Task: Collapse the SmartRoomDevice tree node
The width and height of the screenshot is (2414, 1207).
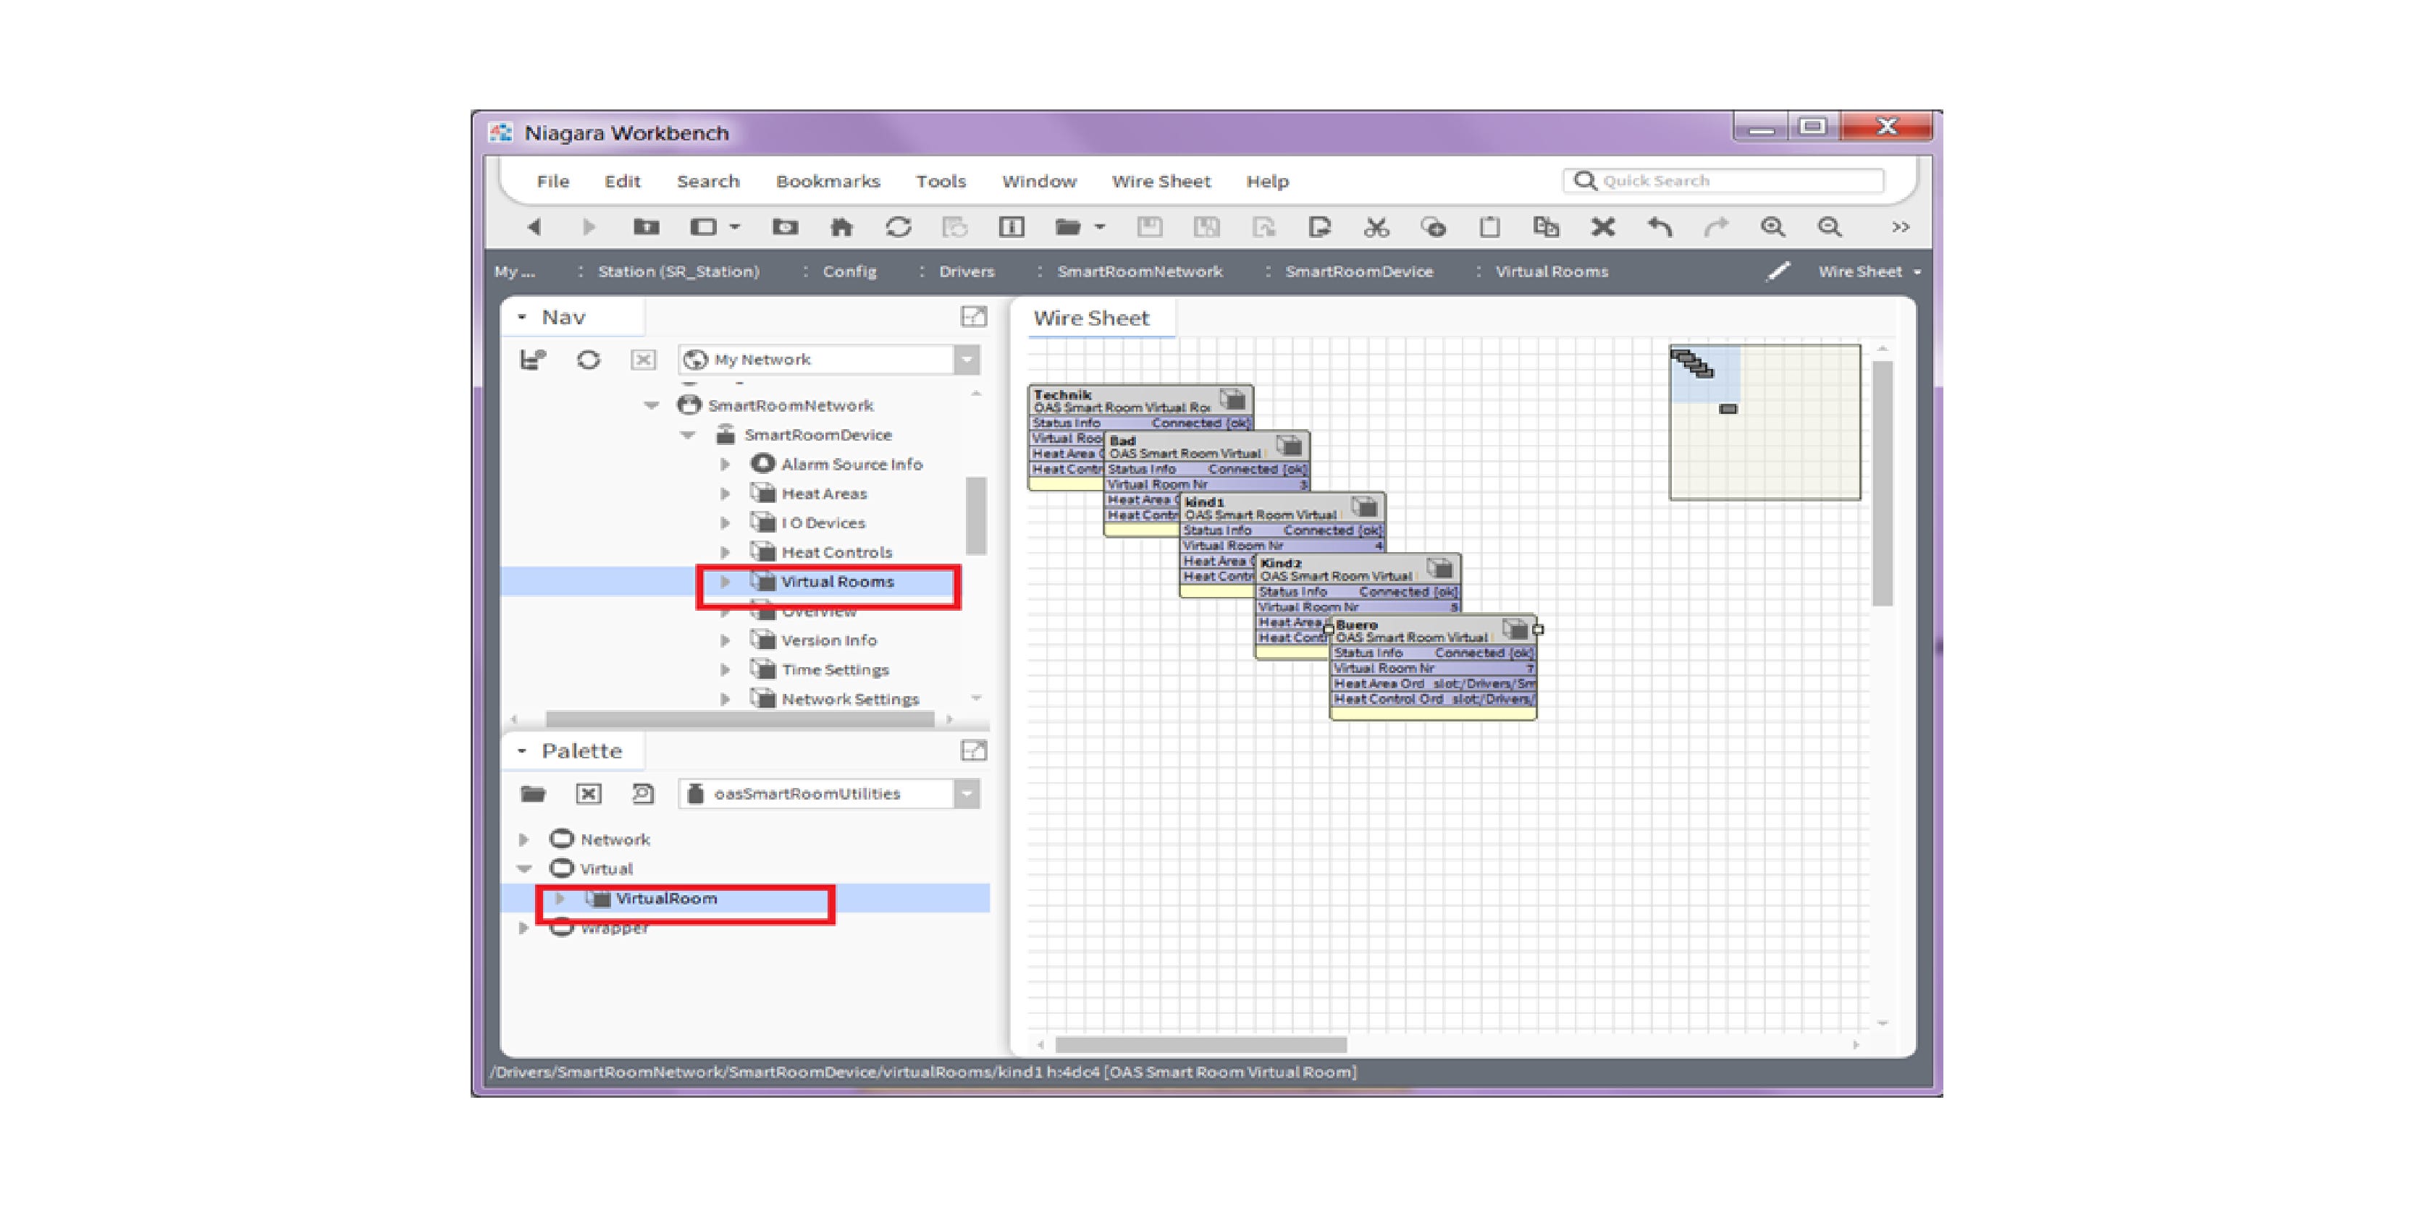Action: [x=688, y=436]
